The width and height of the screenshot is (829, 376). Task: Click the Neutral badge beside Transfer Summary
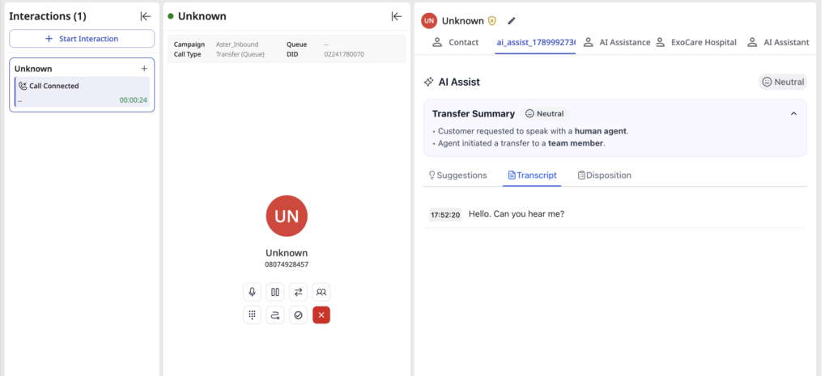click(545, 113)
